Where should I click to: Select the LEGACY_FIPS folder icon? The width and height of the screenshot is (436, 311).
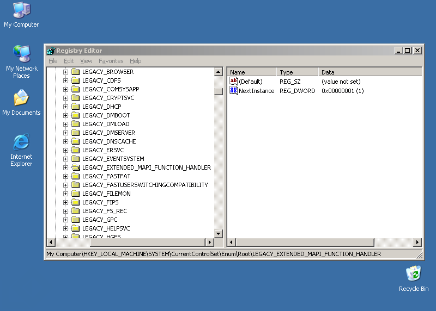[76, 202]
